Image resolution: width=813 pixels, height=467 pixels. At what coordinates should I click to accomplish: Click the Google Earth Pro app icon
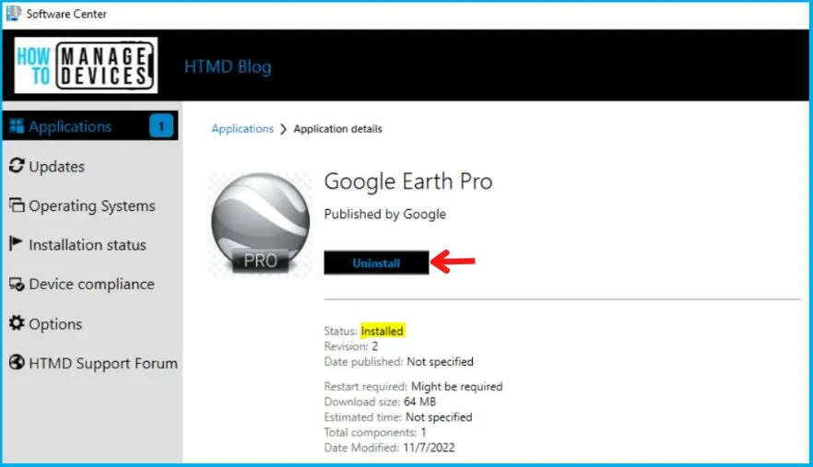click(260, 224)
